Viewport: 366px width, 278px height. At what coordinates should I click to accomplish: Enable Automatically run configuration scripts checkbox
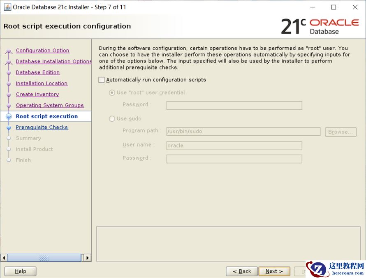pos(102,80)
